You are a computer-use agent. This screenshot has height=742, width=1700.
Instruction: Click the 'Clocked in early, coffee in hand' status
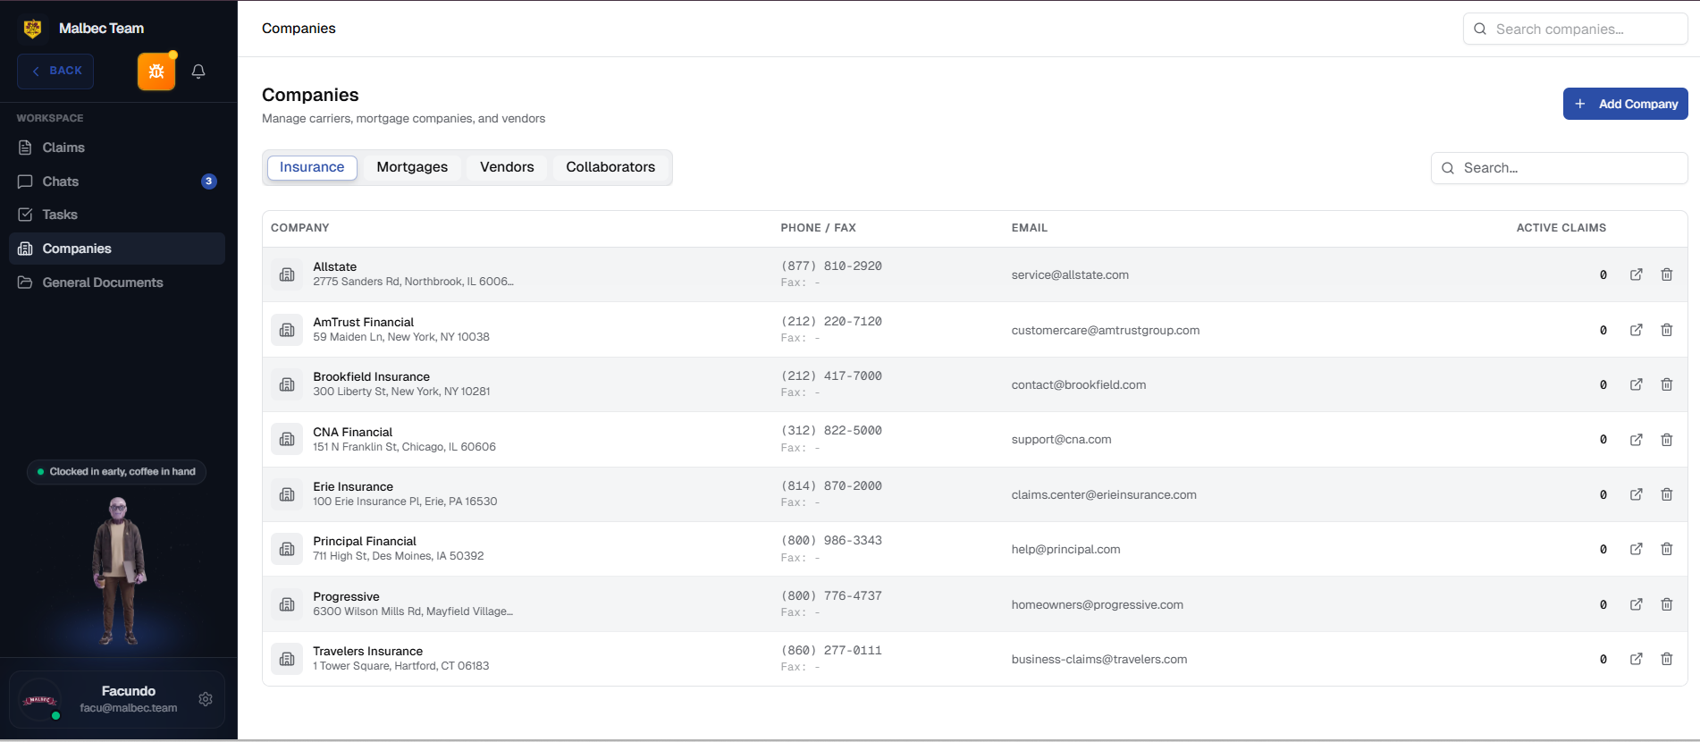click(x=116, y=472)
